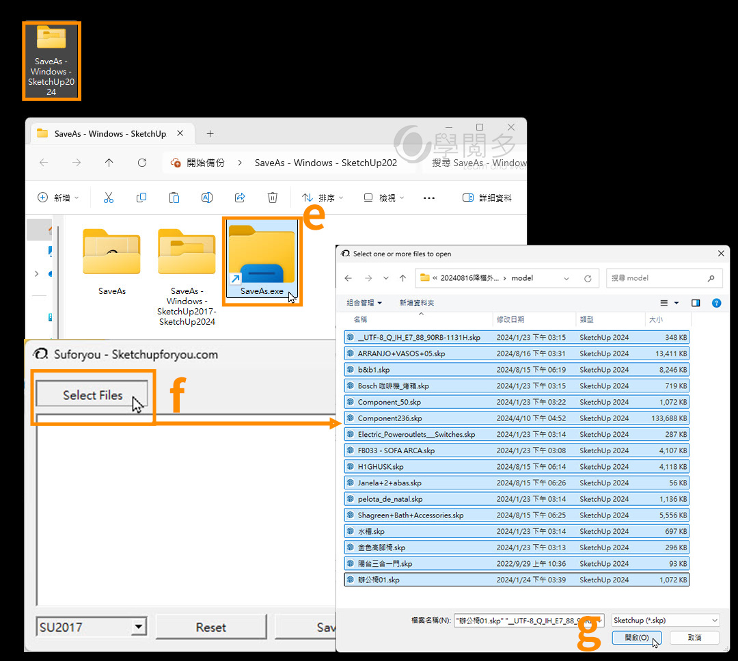Open the SaveAs folder in Explorer
Image resolution: width=738 pixels, height=661 pixels.
click(x=111, y=262)
